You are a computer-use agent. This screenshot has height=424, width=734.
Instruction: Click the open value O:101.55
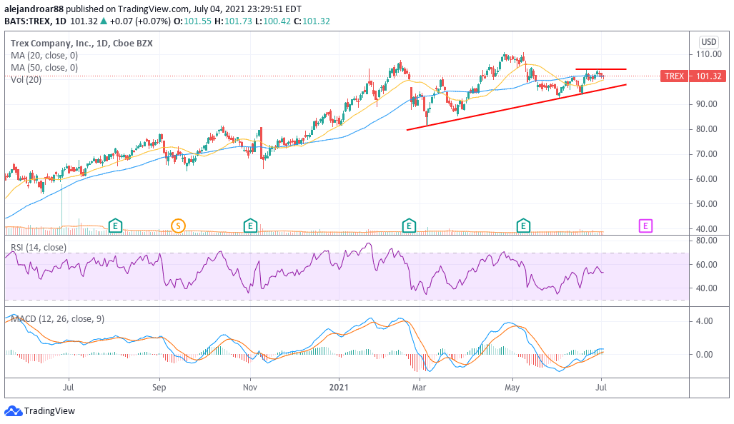192,21
